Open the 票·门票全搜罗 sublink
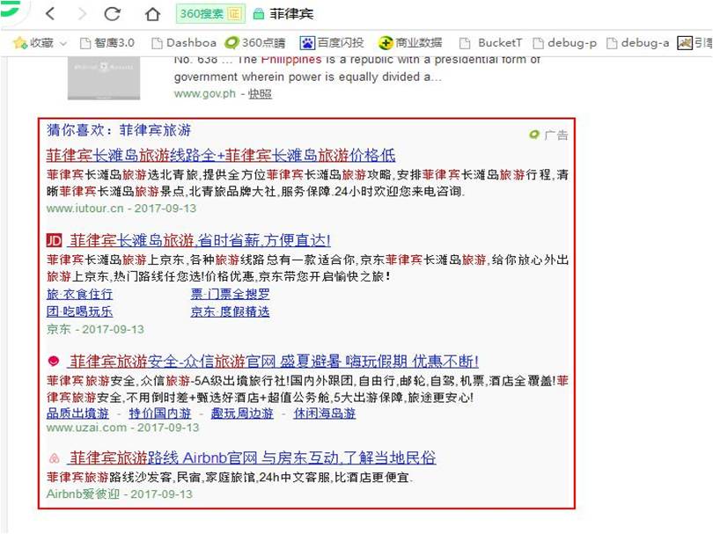 tap(230, 294)
